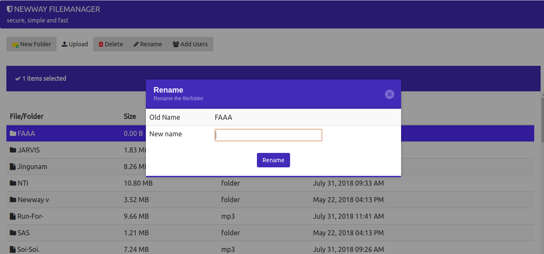Click the folder icon beside JARVIS

coord(13,150)
